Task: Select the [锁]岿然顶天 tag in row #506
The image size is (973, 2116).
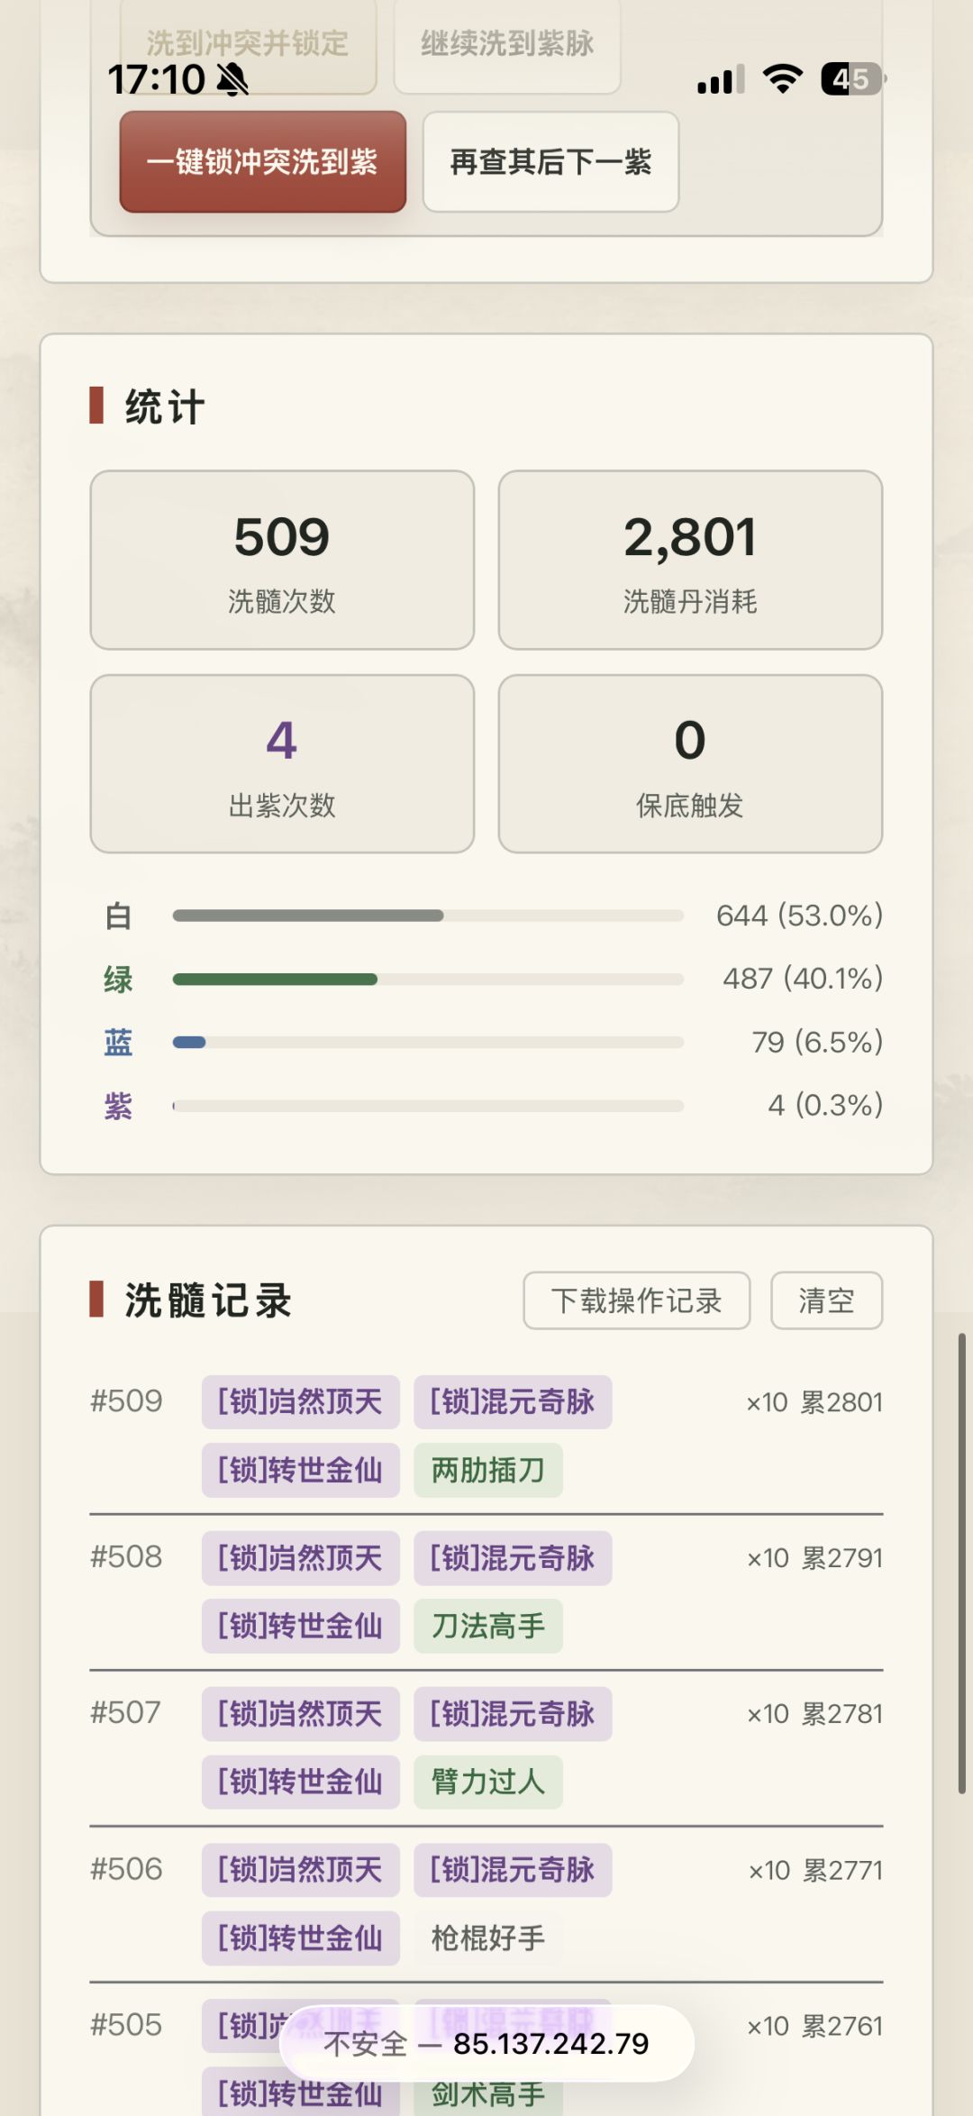Action: point(301,1870)
